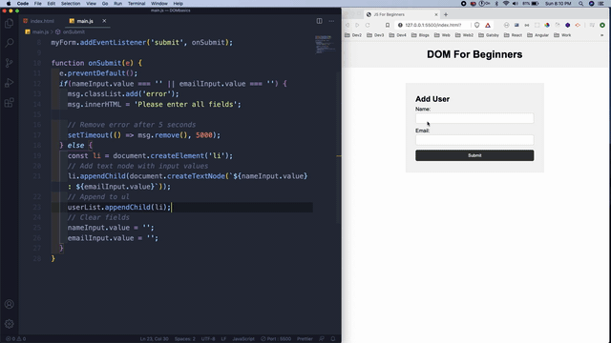Change indentation via Spaces: 2
Screen dimensions: 611x343
point(184,339)
